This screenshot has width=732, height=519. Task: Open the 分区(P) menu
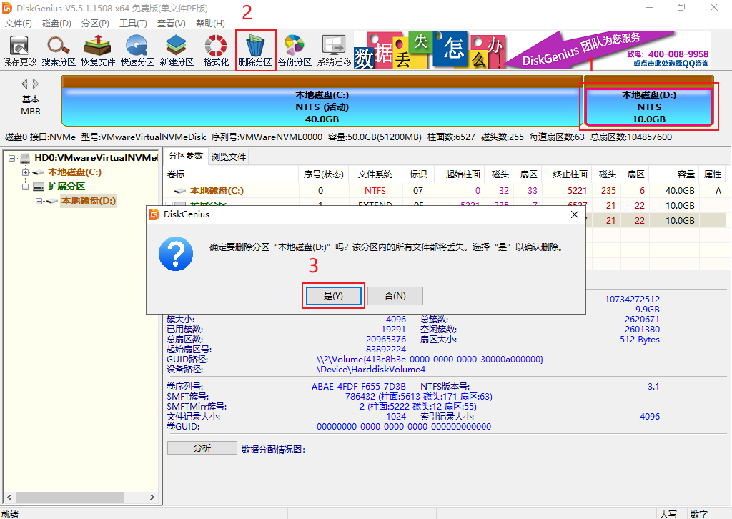click(95, 24)
